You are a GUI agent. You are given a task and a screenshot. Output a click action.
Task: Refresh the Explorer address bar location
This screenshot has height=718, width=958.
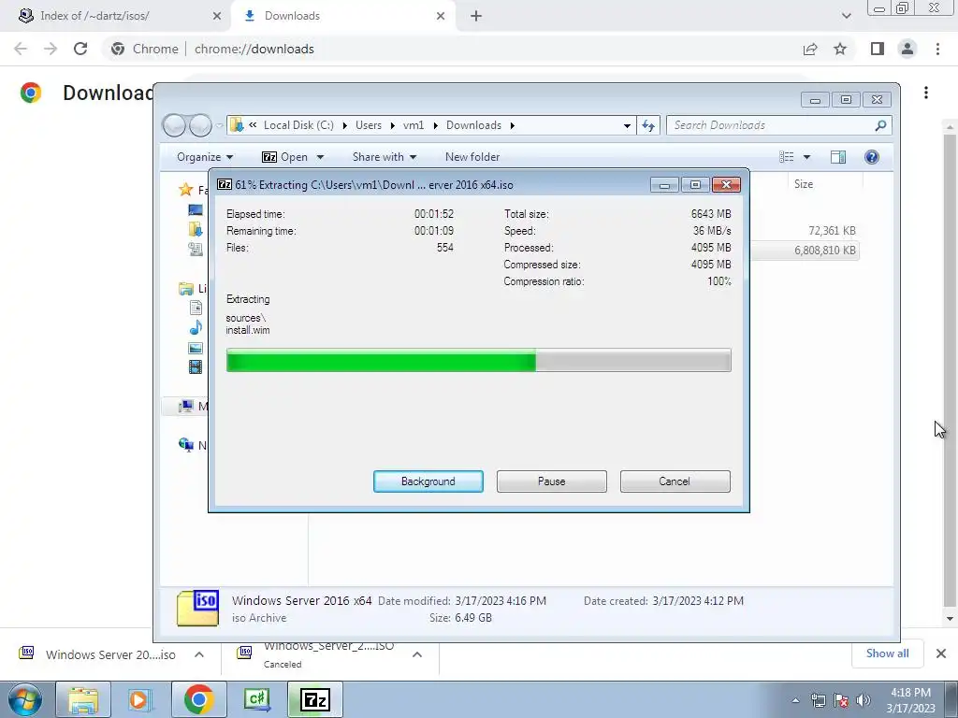[x=647, y=125]
